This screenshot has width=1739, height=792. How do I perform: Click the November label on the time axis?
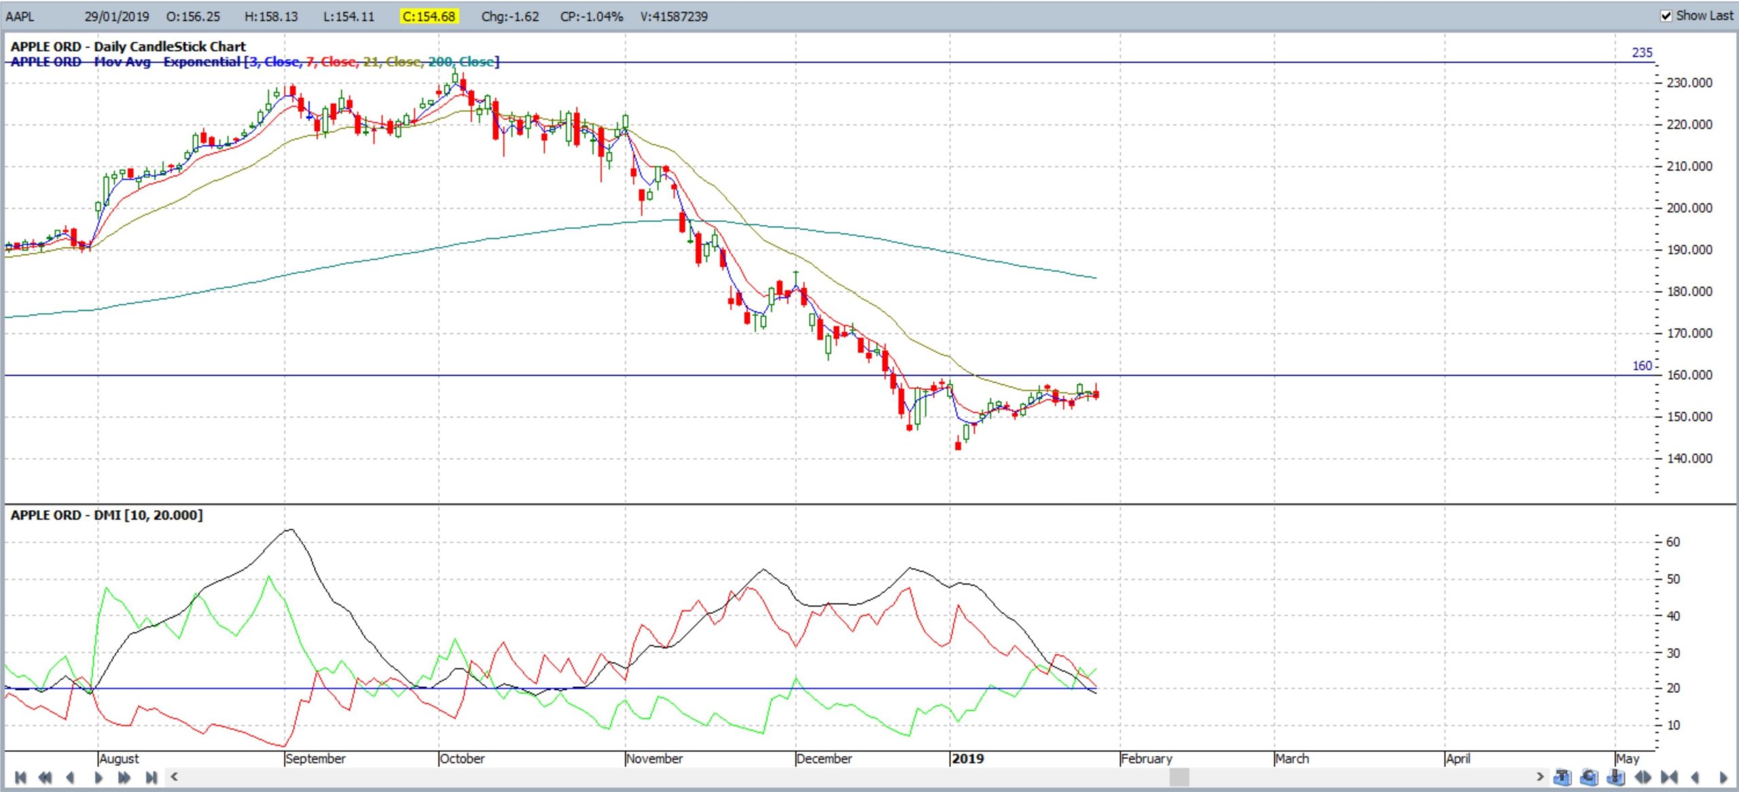[654, 758]
